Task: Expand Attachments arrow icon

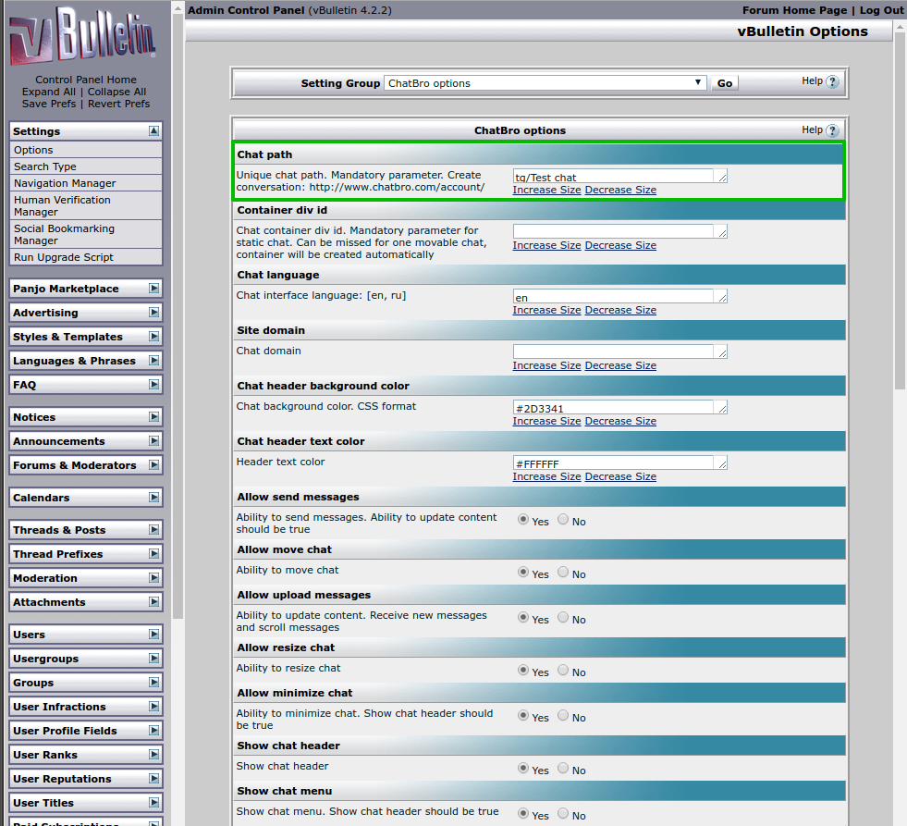Action: pyautogui.click(x=153, y=602)
